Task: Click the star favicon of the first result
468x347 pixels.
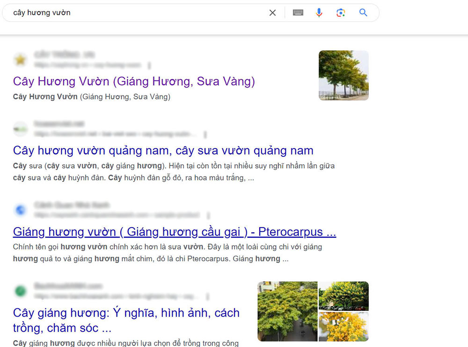Action: click(21, 59)
